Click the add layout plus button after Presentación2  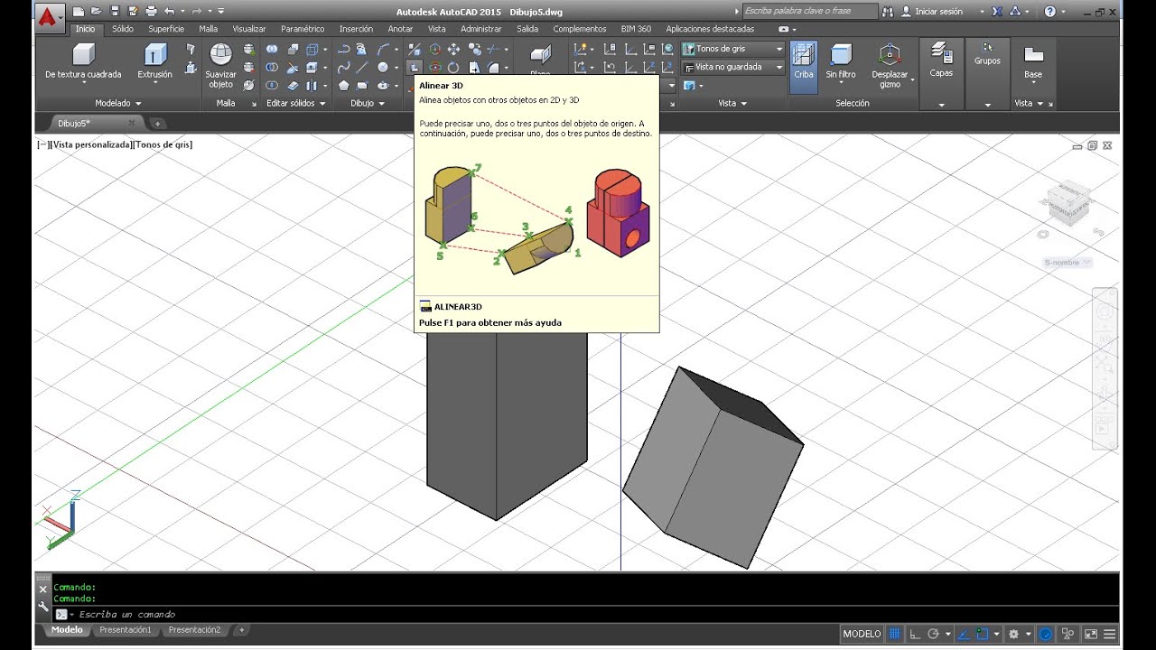tap(242, 630)
